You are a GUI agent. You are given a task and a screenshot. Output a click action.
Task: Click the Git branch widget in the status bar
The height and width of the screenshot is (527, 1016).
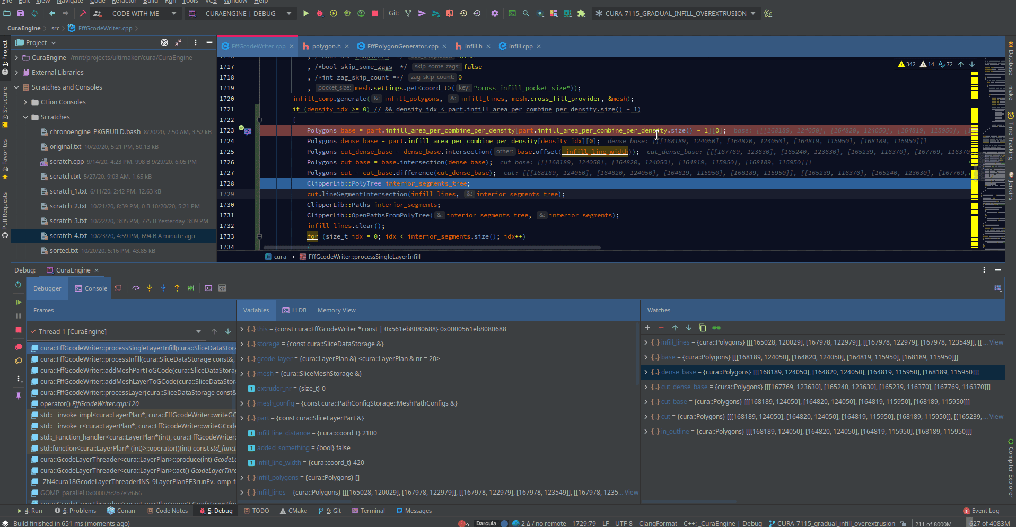(x=832, y=523)
